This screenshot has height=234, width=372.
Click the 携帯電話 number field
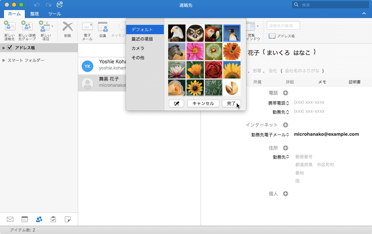click(309, 102)
